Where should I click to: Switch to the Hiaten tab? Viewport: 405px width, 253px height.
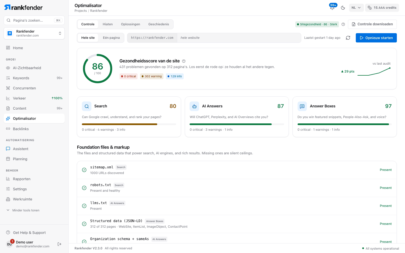pyautogui.click(x=108, y=24)
